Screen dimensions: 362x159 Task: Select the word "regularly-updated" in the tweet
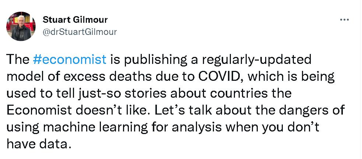[x=260, y=59]
